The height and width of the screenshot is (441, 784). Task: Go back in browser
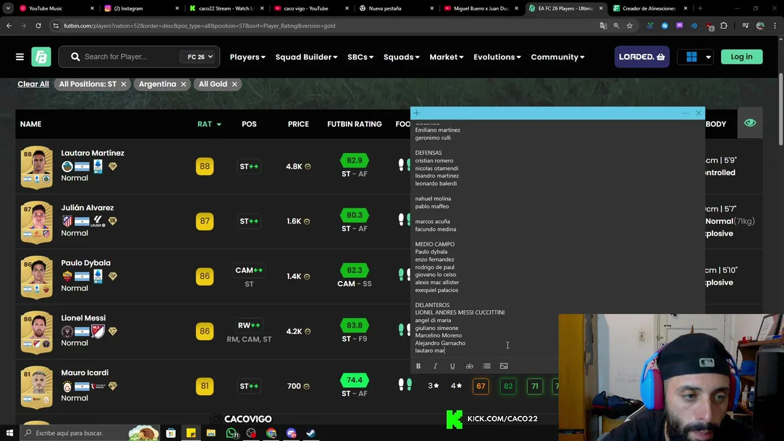[9, 26]
